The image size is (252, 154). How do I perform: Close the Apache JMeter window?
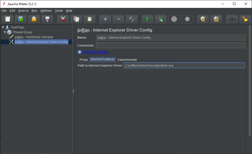point(246,4)
